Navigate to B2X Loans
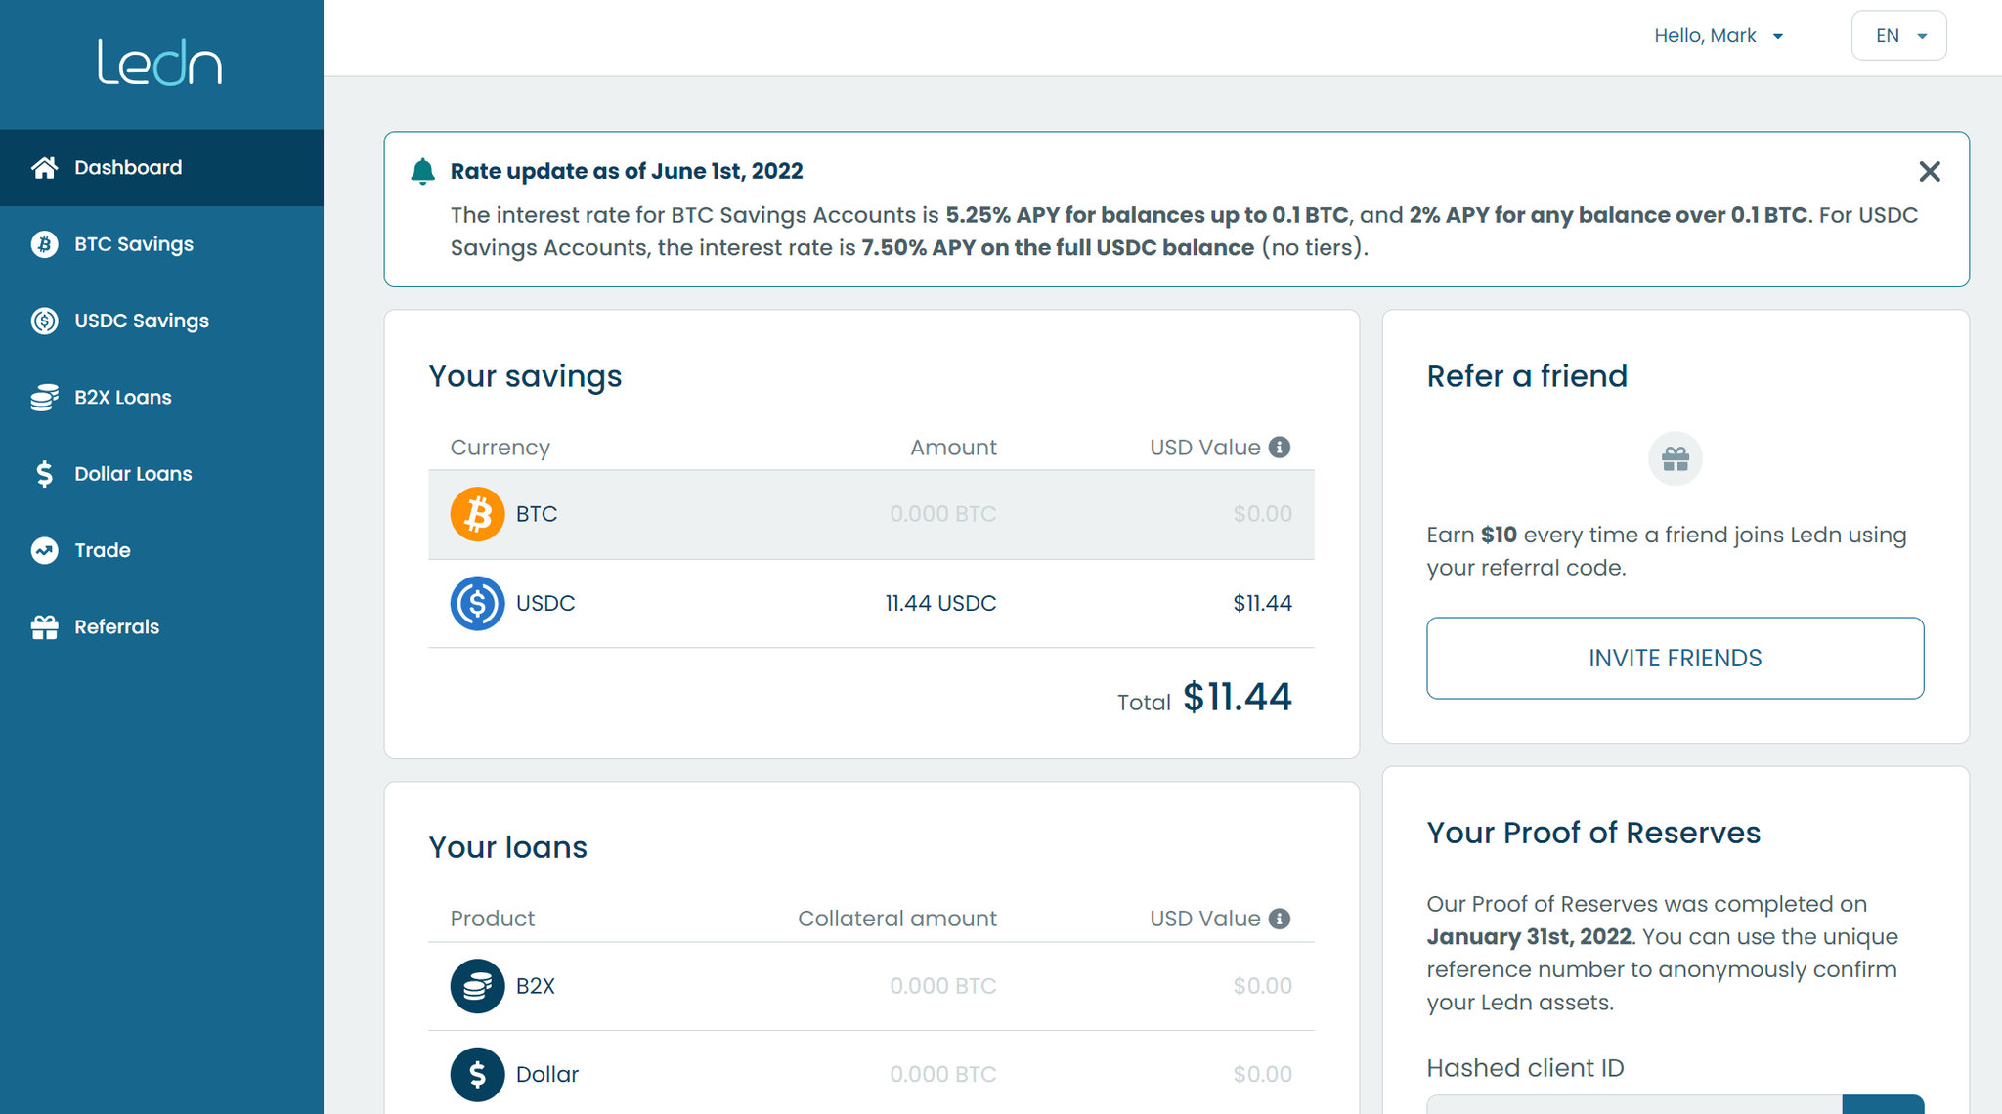Viewport: 2002px width, 1114px height. 122,398
